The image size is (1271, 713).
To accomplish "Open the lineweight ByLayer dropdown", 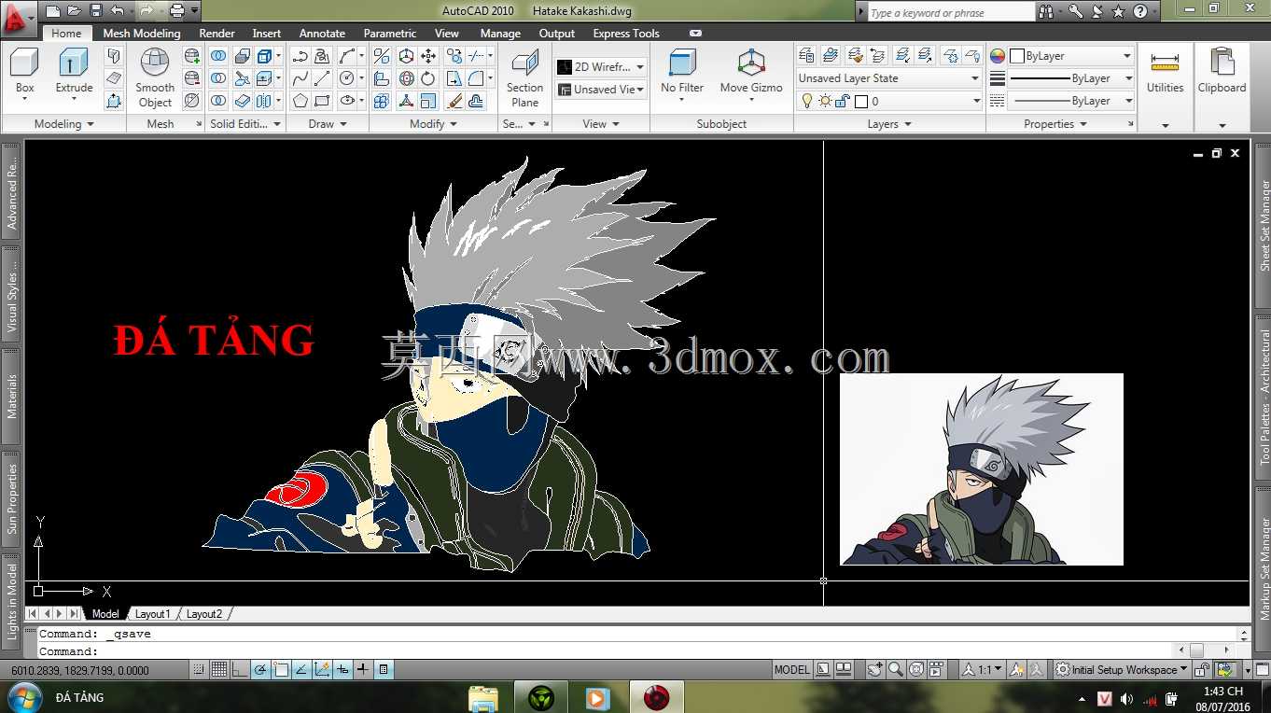I will [x=1072, y=78].
